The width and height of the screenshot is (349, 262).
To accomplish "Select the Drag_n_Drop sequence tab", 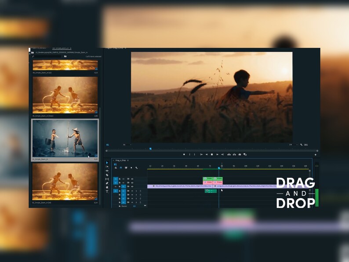I will tap(120, 160).
